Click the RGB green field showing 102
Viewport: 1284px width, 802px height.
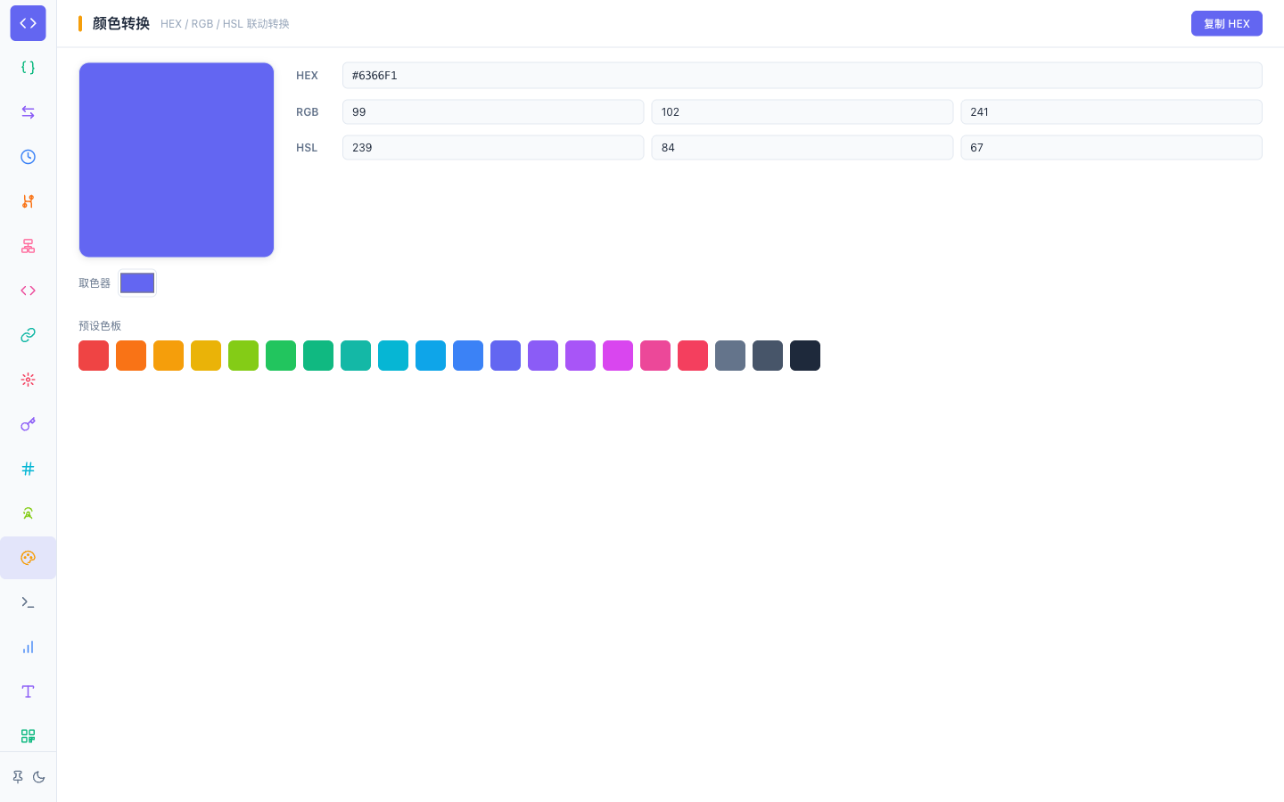coord(802,111)
